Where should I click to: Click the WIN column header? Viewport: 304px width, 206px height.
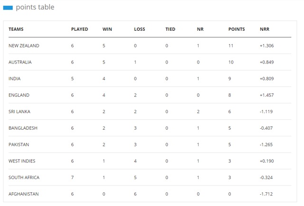click(107, 29)
